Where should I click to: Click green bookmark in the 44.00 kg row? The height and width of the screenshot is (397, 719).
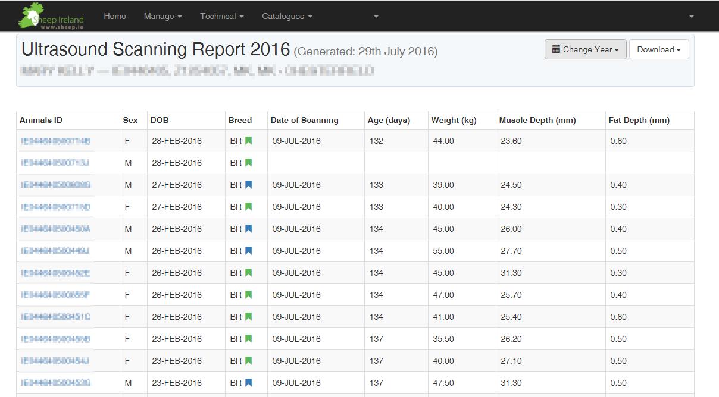click(249, 141)
